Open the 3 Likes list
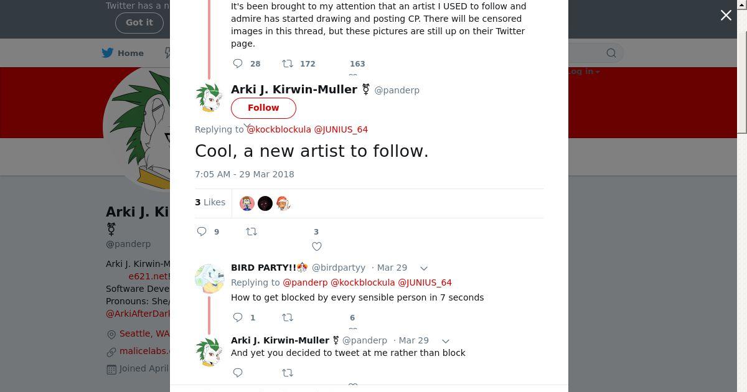The width and height of the screenshot is (747, 392). tap(210, 202)
